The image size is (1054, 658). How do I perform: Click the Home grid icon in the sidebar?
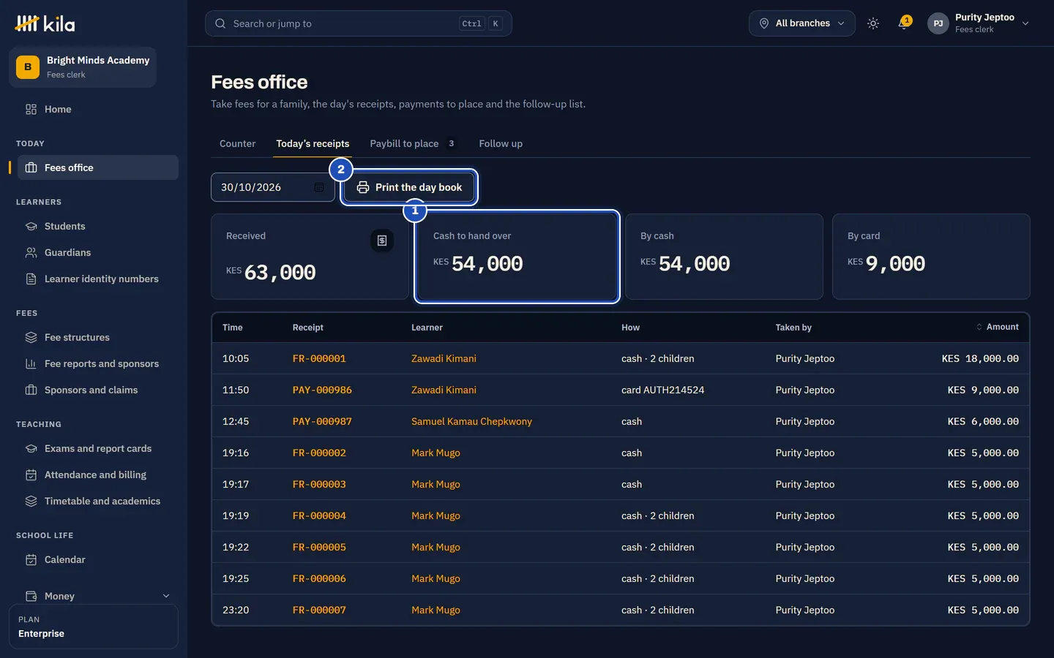(x=31, y=109)
